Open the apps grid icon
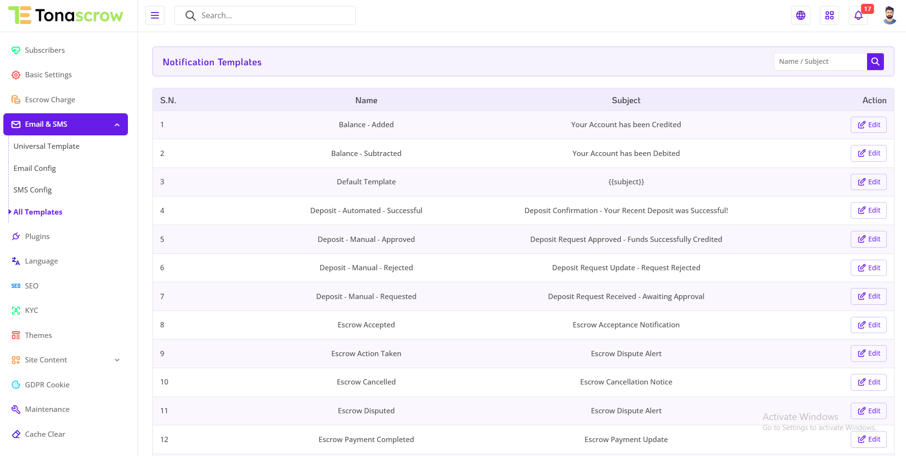This screenshot has width=906, height=456. pyautogui.click(x=830, y=15)
